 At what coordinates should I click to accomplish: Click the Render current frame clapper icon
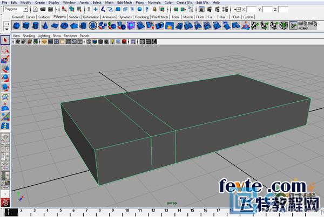click(x=210, y=9)
